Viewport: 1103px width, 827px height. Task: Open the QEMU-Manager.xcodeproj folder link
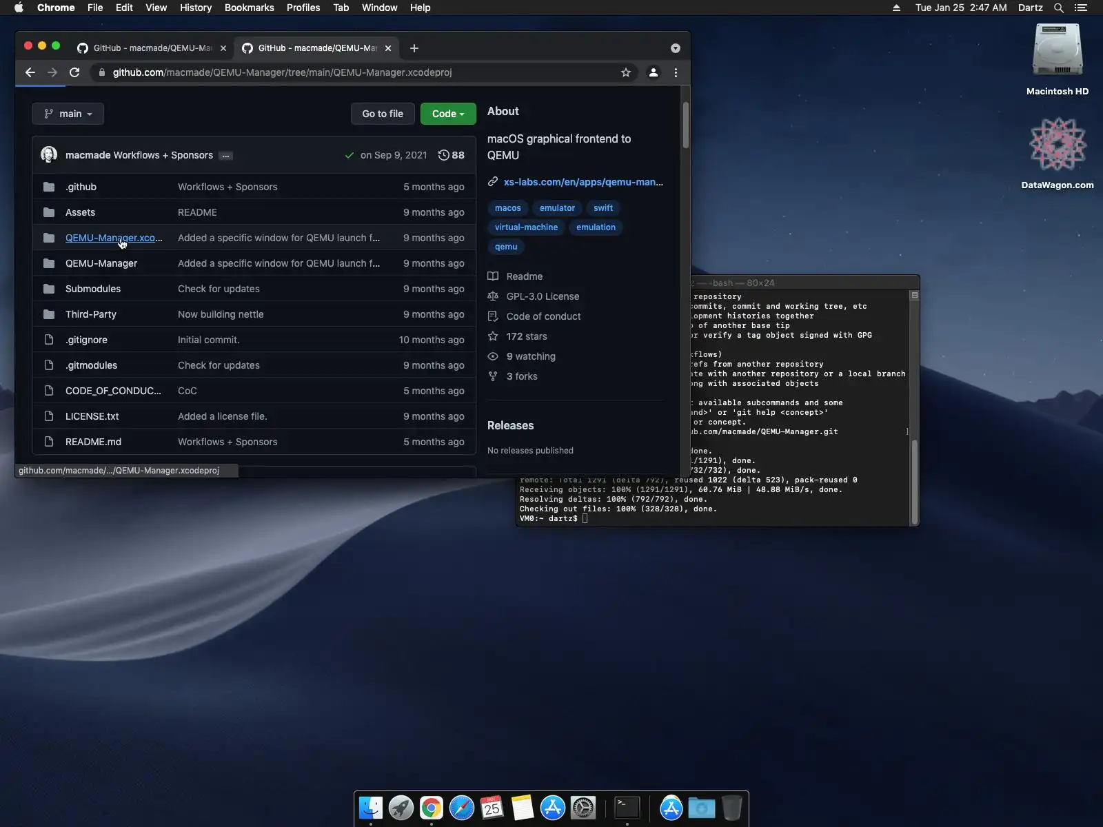pyautogui.click(x=114, y=238)
